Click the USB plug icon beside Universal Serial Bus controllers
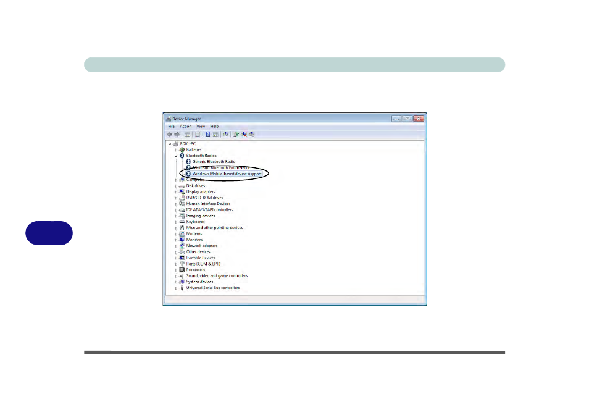This screenshot has height=415, width=589. coord(182,288)
